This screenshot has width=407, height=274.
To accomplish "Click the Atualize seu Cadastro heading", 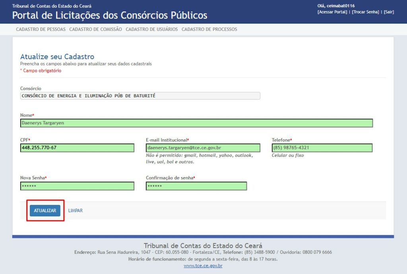I will point(57,57).
